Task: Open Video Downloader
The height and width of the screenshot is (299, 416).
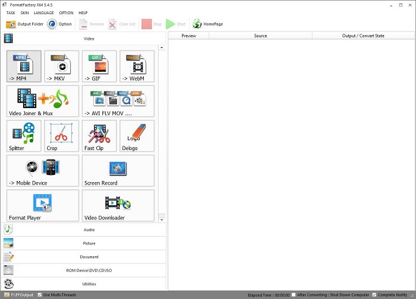Action: [118, 205]
